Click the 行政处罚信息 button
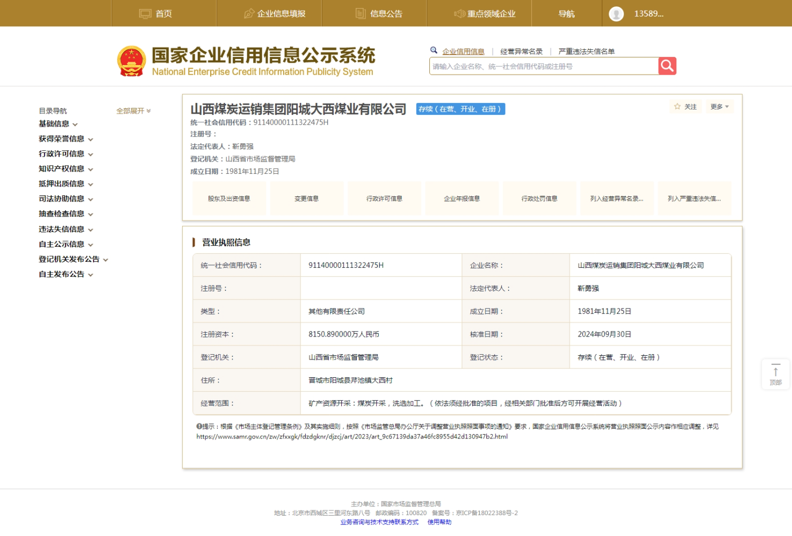792x536 pixels. (x=539, y=199)
